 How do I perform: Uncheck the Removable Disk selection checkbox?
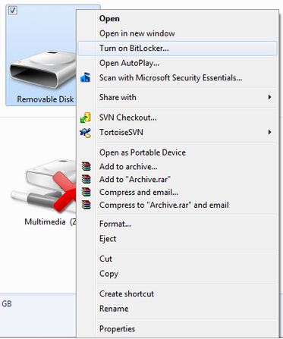tap(13, 11)
